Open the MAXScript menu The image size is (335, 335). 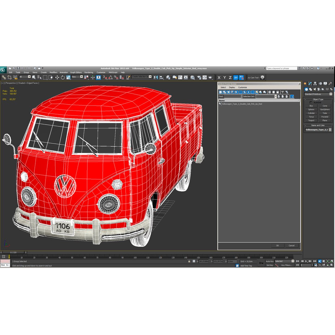pyautogui.click(x=113, y=72)
